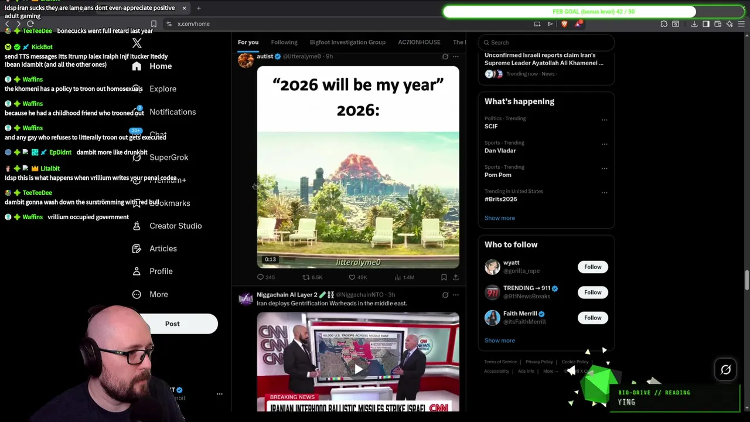Click the page vertical scrollbar thumb

click(x=746, y=280)
